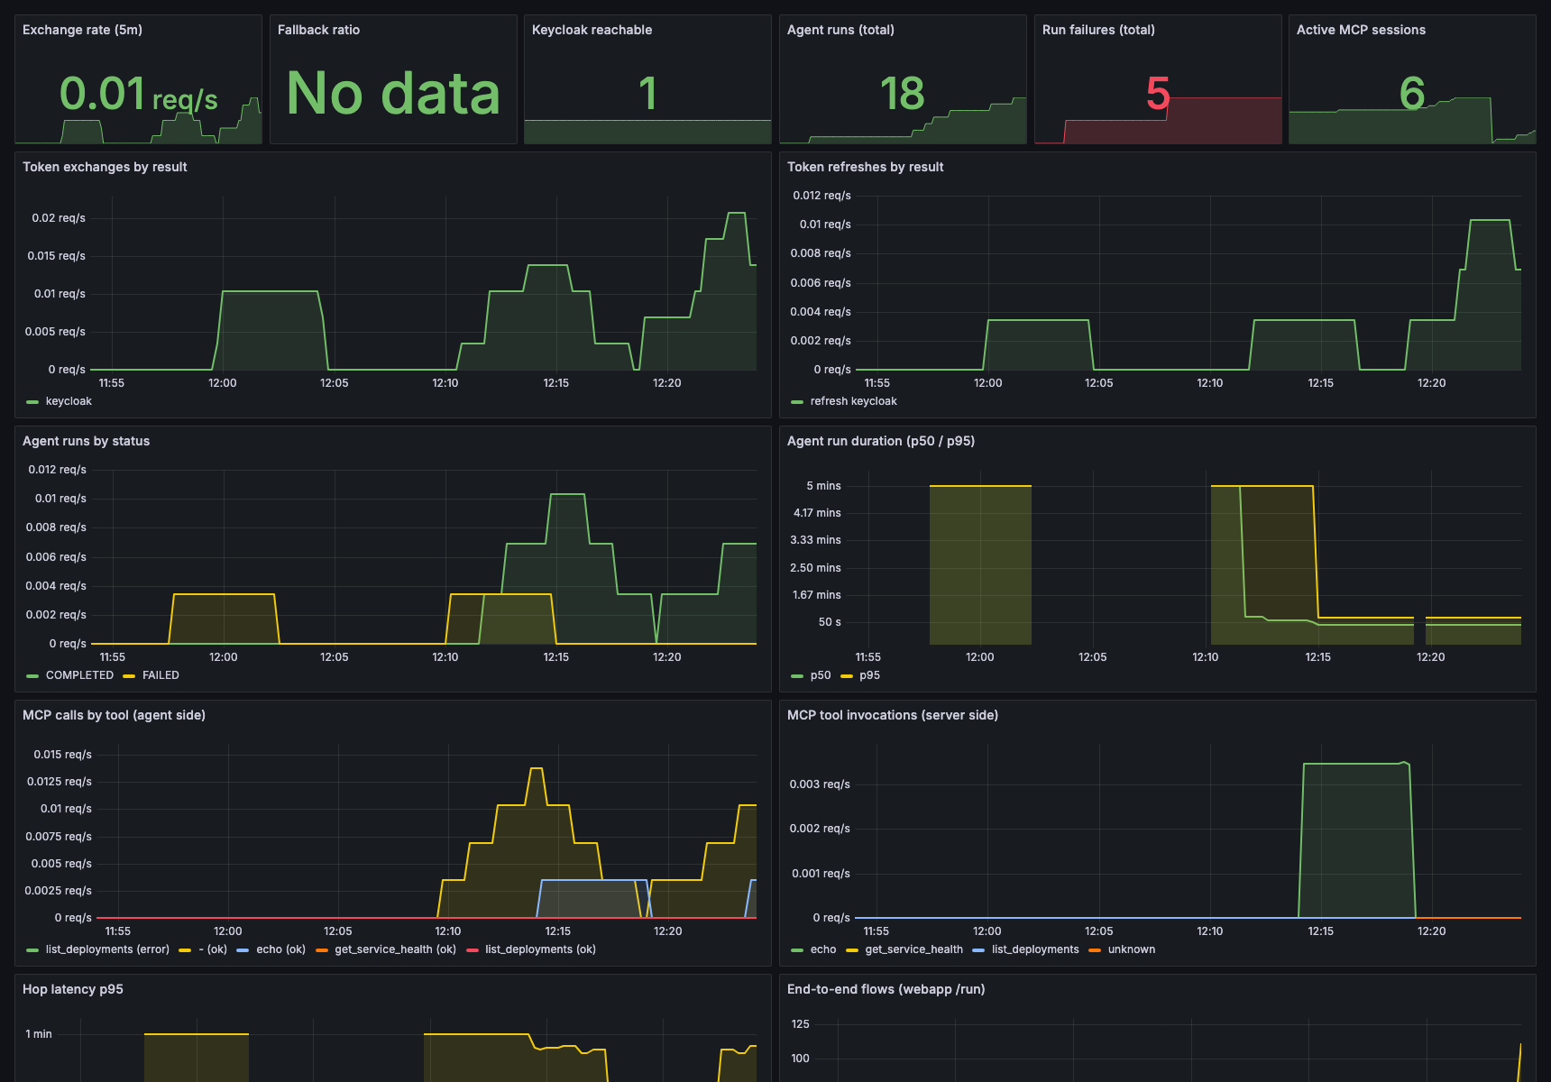Click the 0.02 req/s axis label in Token exchanges

click(59, 218)
